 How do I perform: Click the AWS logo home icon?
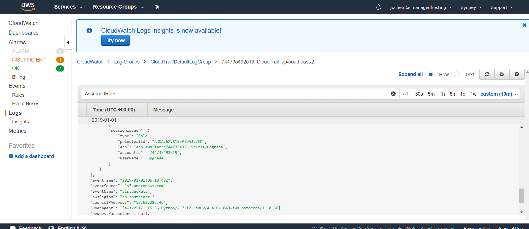tap(28, 7)
